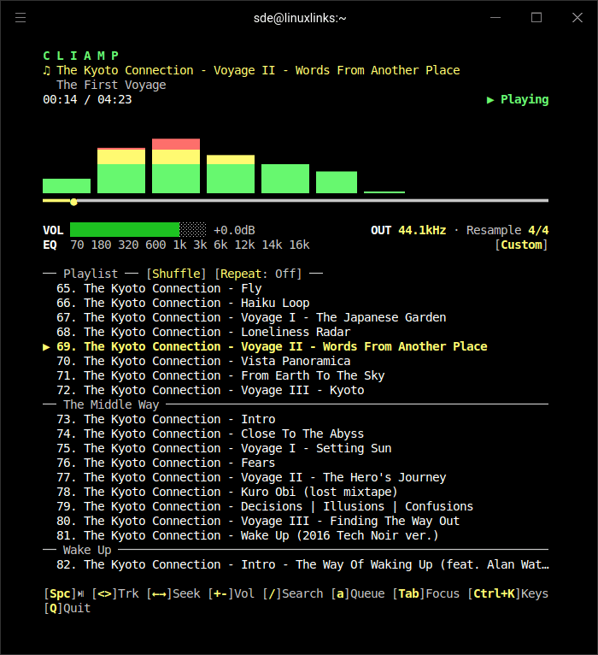Click the [Spc] play/pause shortcut hint

[64, 593]
